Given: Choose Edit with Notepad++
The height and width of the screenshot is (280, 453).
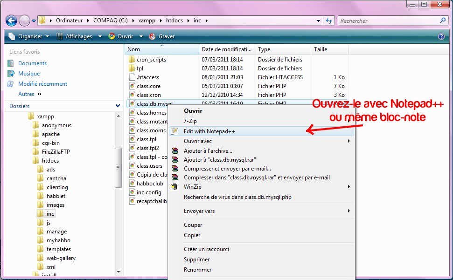Looking at the screenshot, I should click(261, 131).
